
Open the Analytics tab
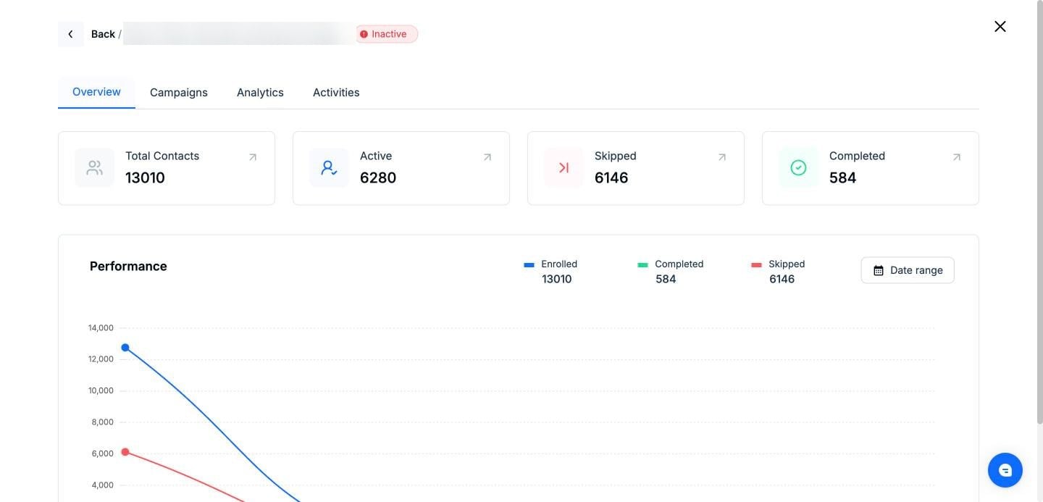point(260,93)
